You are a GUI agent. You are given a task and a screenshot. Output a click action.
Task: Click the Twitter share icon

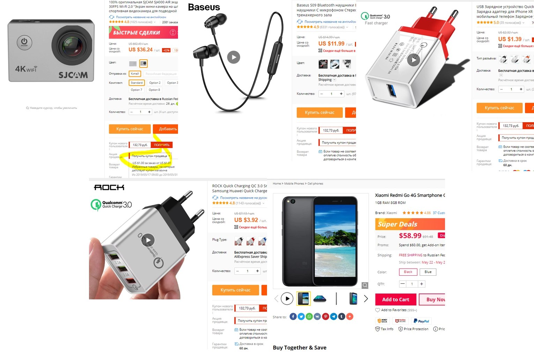click(301, 317)
